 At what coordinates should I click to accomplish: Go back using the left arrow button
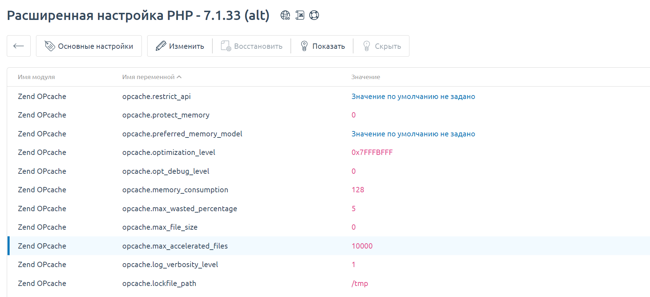pyautogui.click(x=19, y=46)
